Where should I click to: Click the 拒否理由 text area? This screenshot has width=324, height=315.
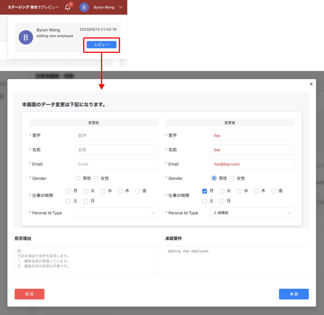[x=86, y=260]
